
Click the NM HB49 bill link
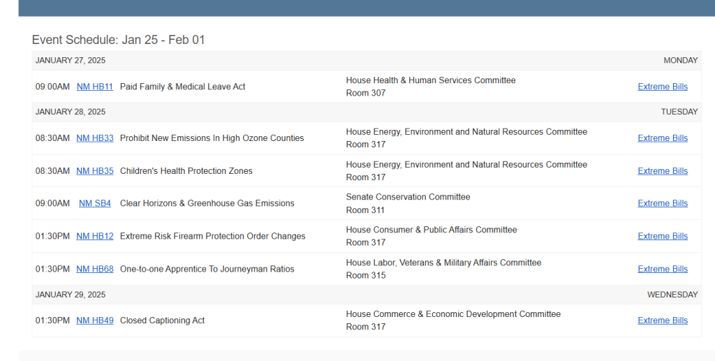[94, 321]
